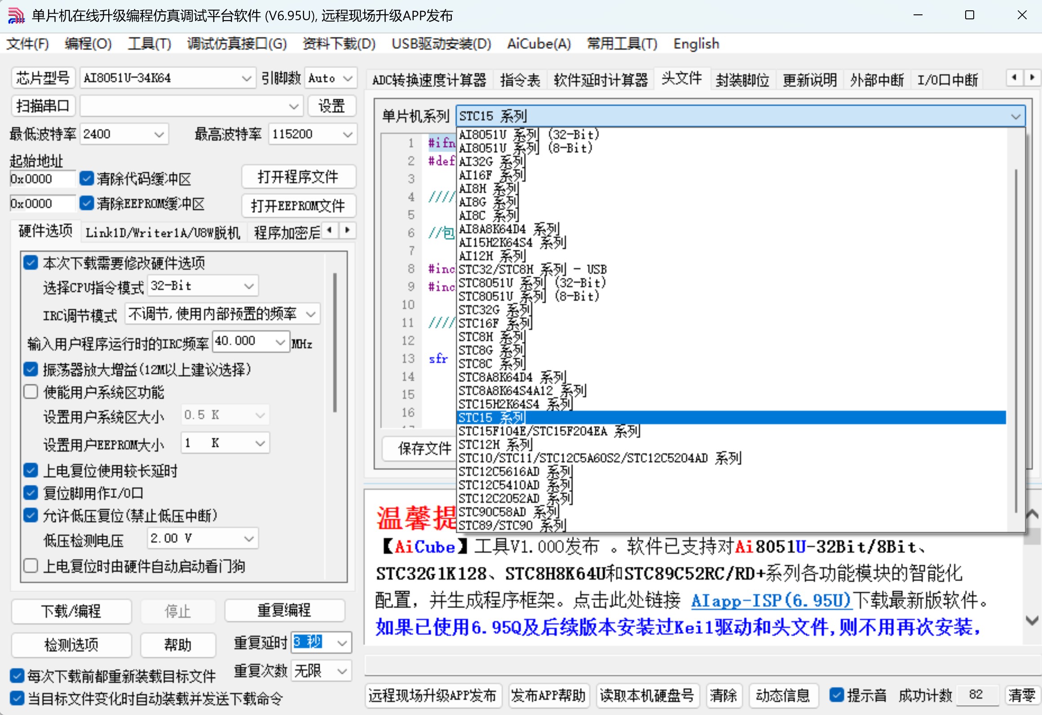
Task: Uncheck 本次下载需要修改硬件选项
Action: pyautogui.click(x=31, y=262)
